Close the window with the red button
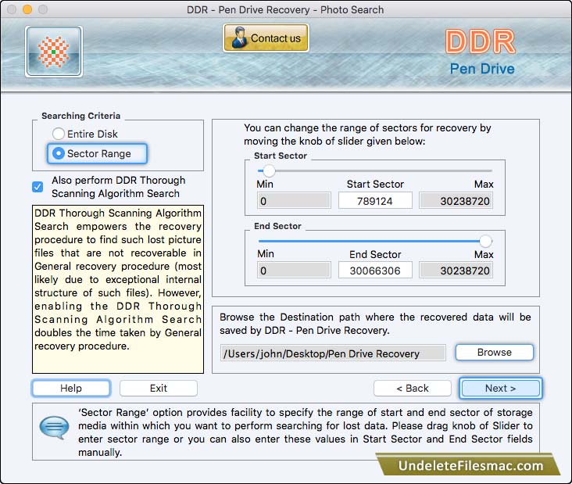The height and width of the screenshot is (484, 572). pyautogui.click(x=12, y=9)
